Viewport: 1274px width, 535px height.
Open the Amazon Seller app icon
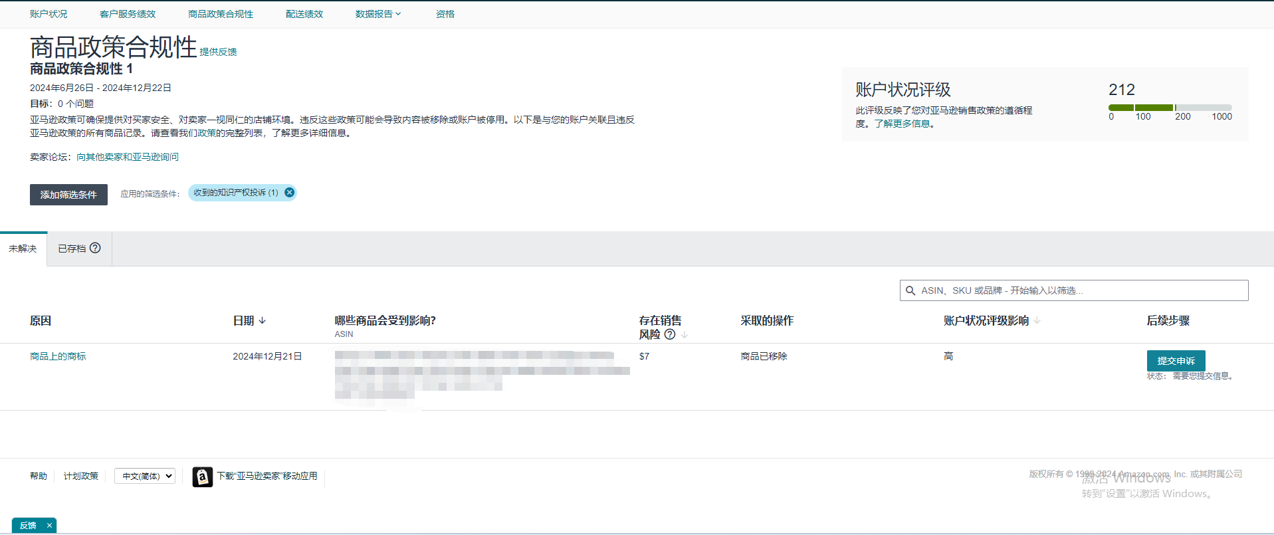(203, 477)
